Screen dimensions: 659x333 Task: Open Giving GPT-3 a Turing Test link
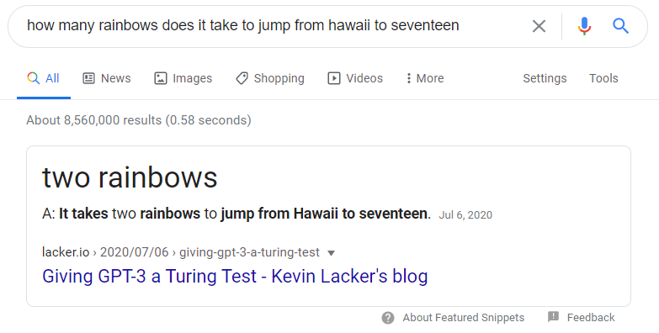tap(235, 277)
